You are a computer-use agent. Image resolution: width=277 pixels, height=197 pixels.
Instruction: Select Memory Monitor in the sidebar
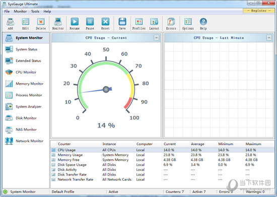coord(26,84)
